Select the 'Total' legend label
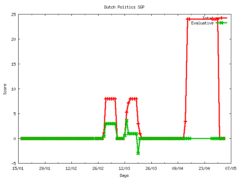Image resolution: width=238 pixels, height=178 pixels. 208,18
